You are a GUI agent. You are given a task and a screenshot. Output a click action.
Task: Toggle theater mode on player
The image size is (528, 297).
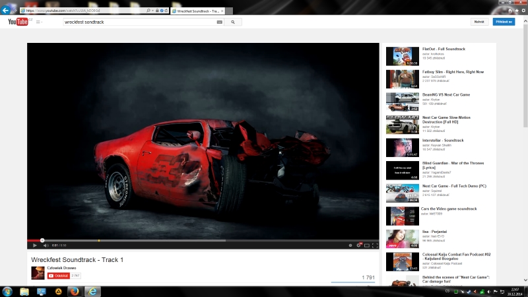click(x=367, y=246)
